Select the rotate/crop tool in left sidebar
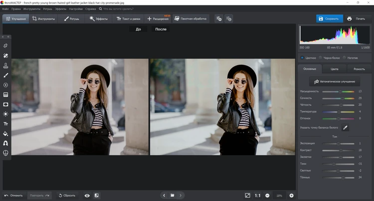Image resolution: width=374 pixels, height=201 pixels. pyautogui.click(x=5, y=46)
